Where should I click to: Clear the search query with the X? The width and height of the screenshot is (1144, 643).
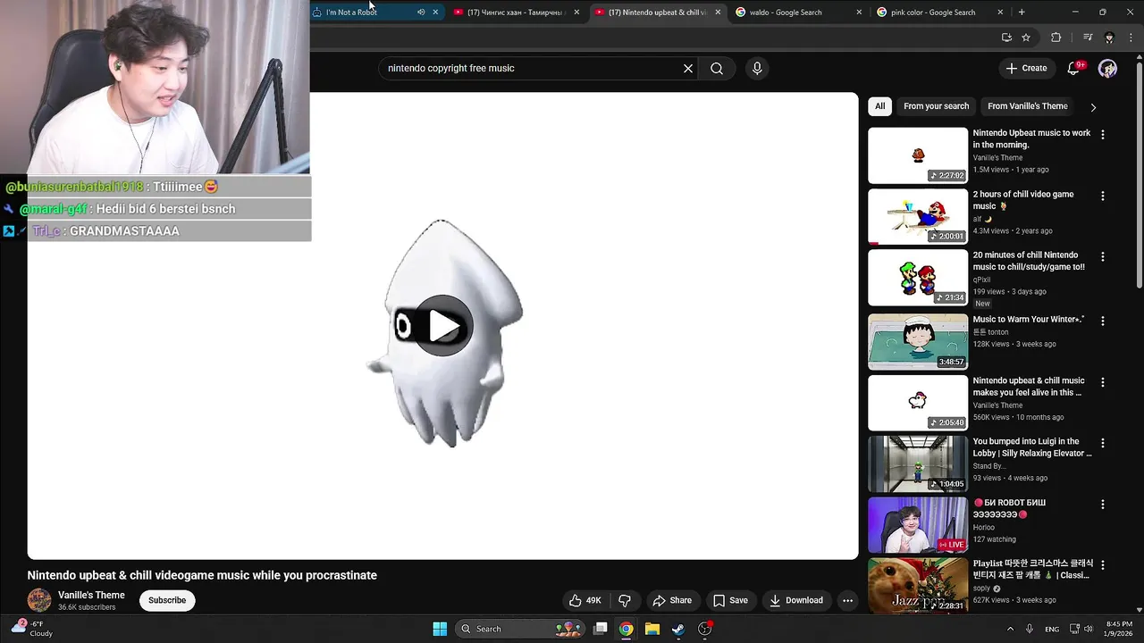[x=688, y=69]
